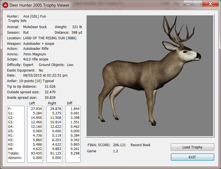Click the FINAL SCORE value 206.121

tap(120, 145)
